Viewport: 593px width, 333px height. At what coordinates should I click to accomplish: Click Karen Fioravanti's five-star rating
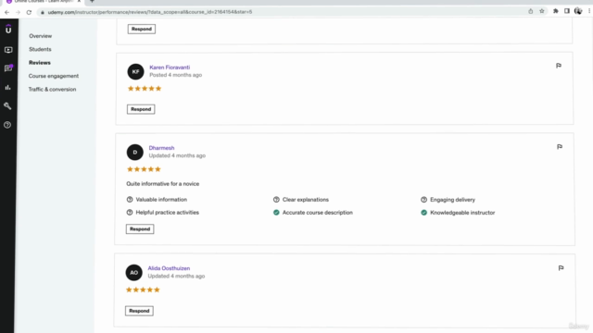[145, 89]
